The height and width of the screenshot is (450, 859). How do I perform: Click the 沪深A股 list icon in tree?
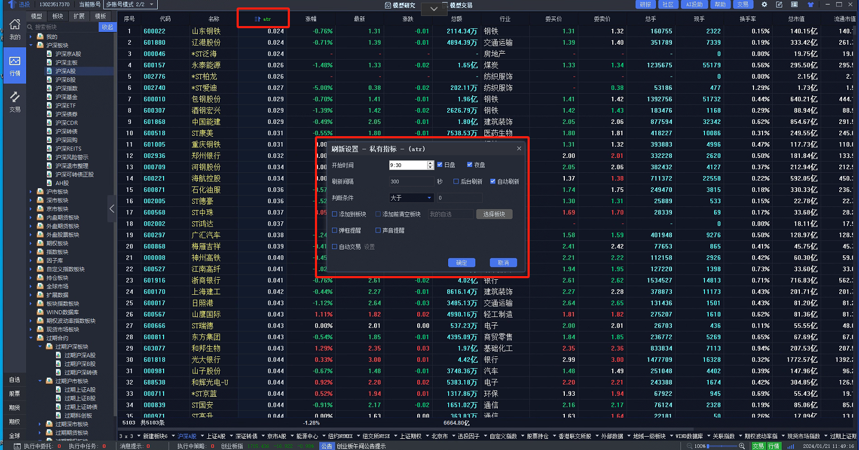(50, 71)
